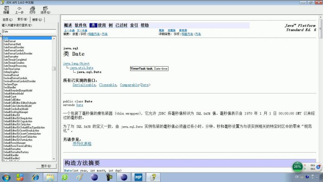Screen dimensions: 323x182
Task: Open the Windows Start button
Action: tap(6, 177)
